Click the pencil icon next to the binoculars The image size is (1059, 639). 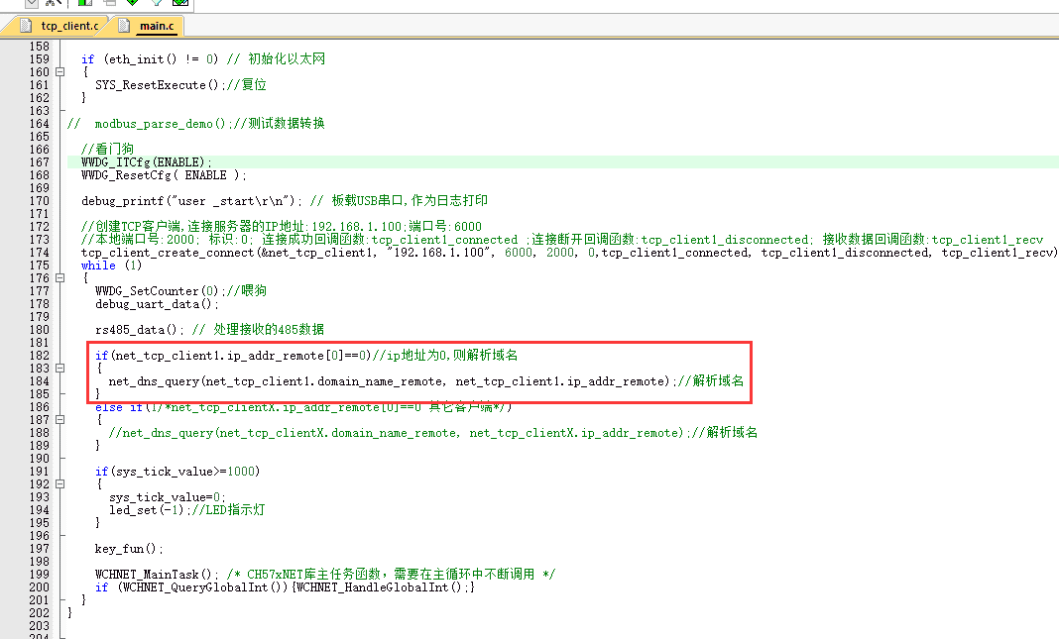tap(59, 4)
